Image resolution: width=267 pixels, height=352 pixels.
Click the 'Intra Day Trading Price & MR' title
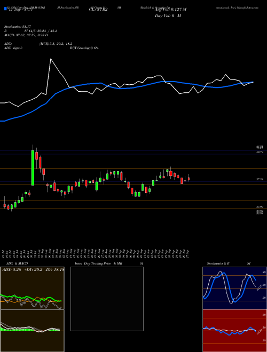[x=98, y=263]
